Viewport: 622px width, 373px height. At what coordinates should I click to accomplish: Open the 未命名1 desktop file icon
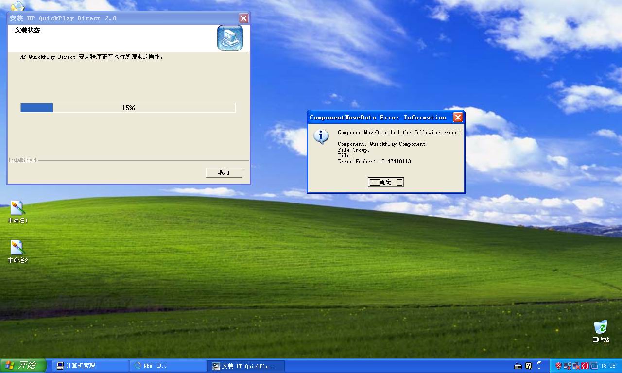click(x=17, y=212)
